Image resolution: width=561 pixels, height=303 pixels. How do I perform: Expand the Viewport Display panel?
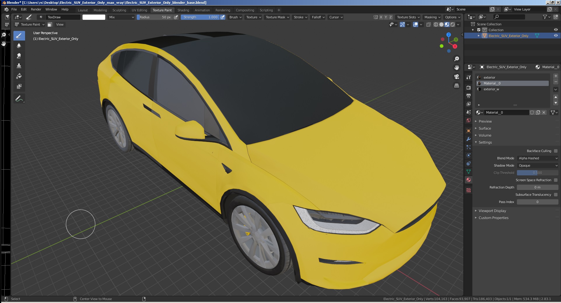[492, 211]
